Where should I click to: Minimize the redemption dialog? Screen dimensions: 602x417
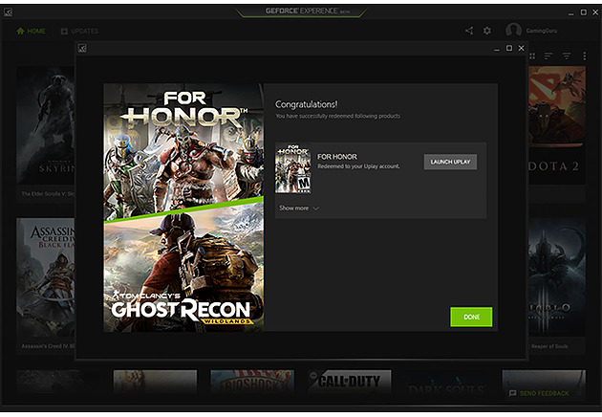point(497,49)
